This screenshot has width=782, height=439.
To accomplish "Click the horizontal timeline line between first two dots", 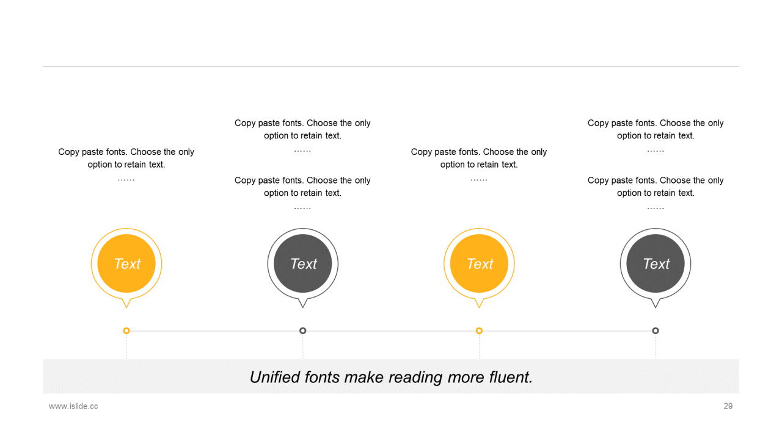I will click(x=214, y=331).
